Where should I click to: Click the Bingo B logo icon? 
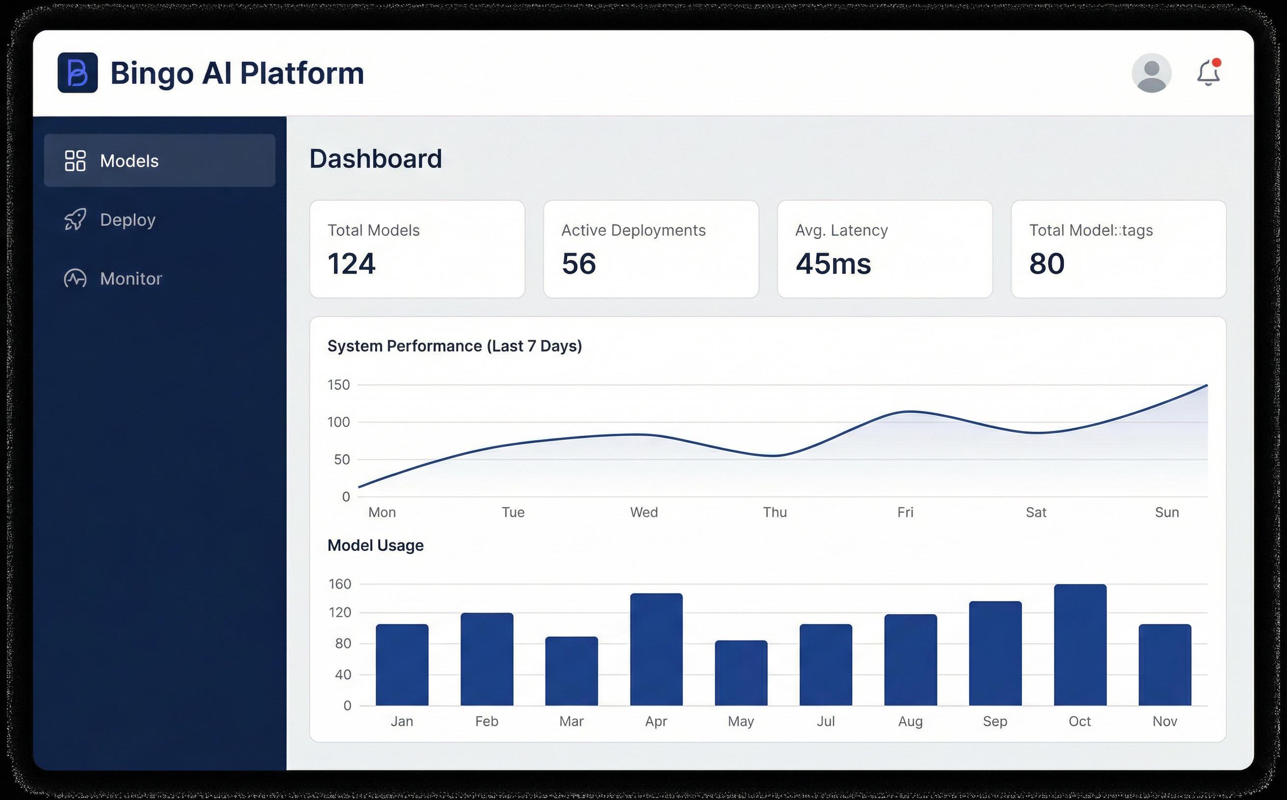(x=77, y=73)
